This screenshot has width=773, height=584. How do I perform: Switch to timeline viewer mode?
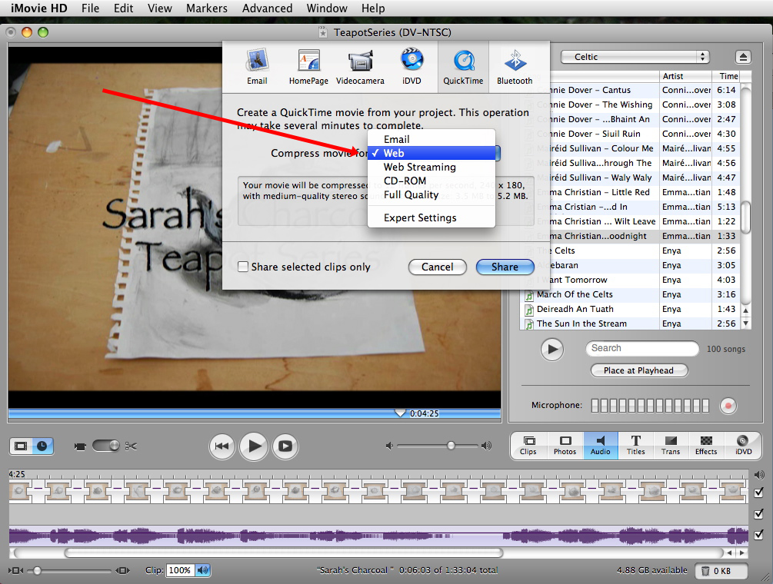pyautogui.click(x=42, y=446)
